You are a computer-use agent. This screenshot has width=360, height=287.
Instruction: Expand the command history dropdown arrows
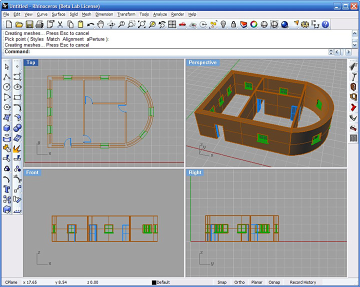(331, 52)
